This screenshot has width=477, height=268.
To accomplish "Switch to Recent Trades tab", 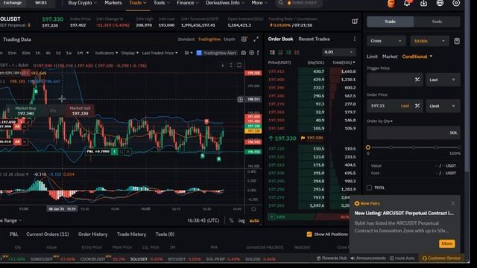I will click(314, 39).
